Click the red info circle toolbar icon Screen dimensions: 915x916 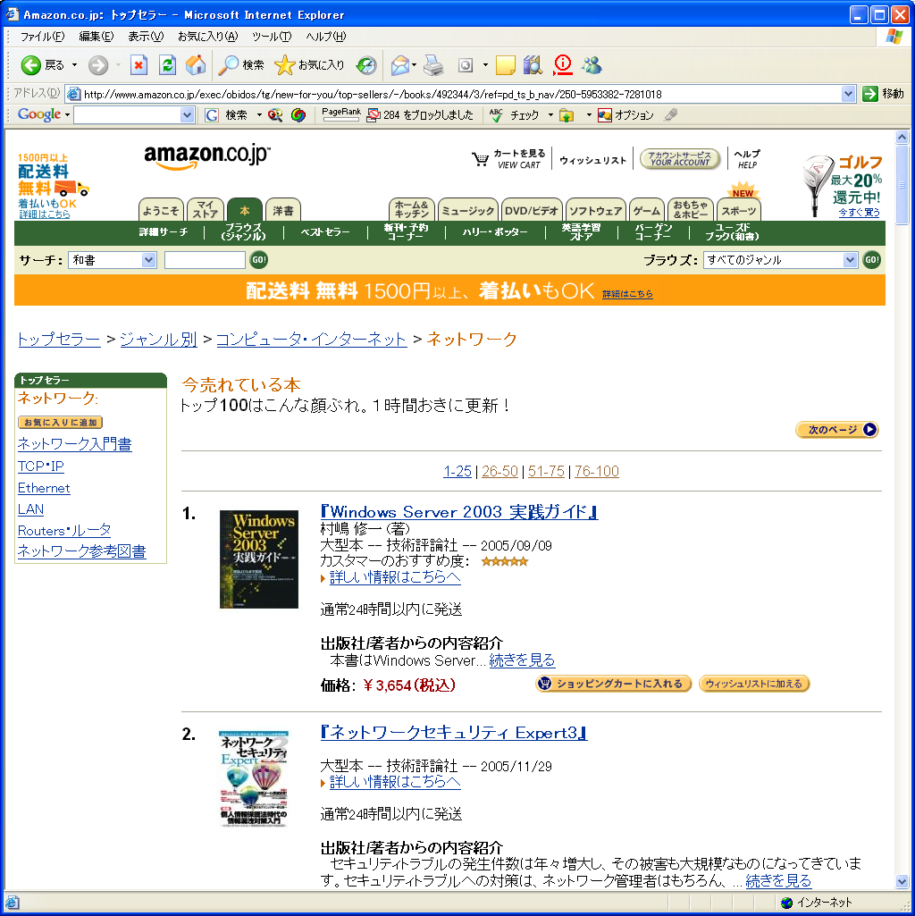[x=563, y=65]
